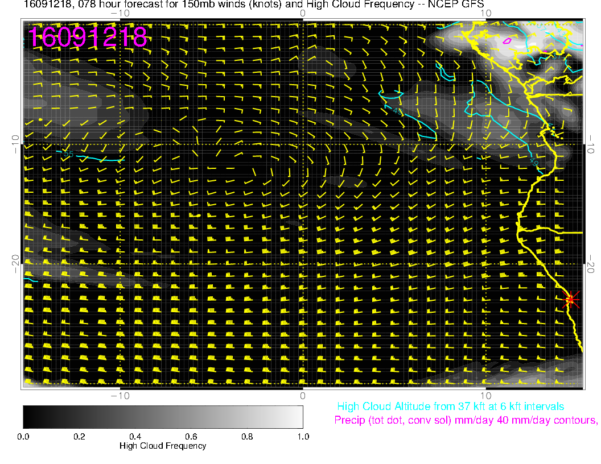The image size is (601, 464).
Task: Click the -10 label on top axis
Action: click(x=120, y=14)
